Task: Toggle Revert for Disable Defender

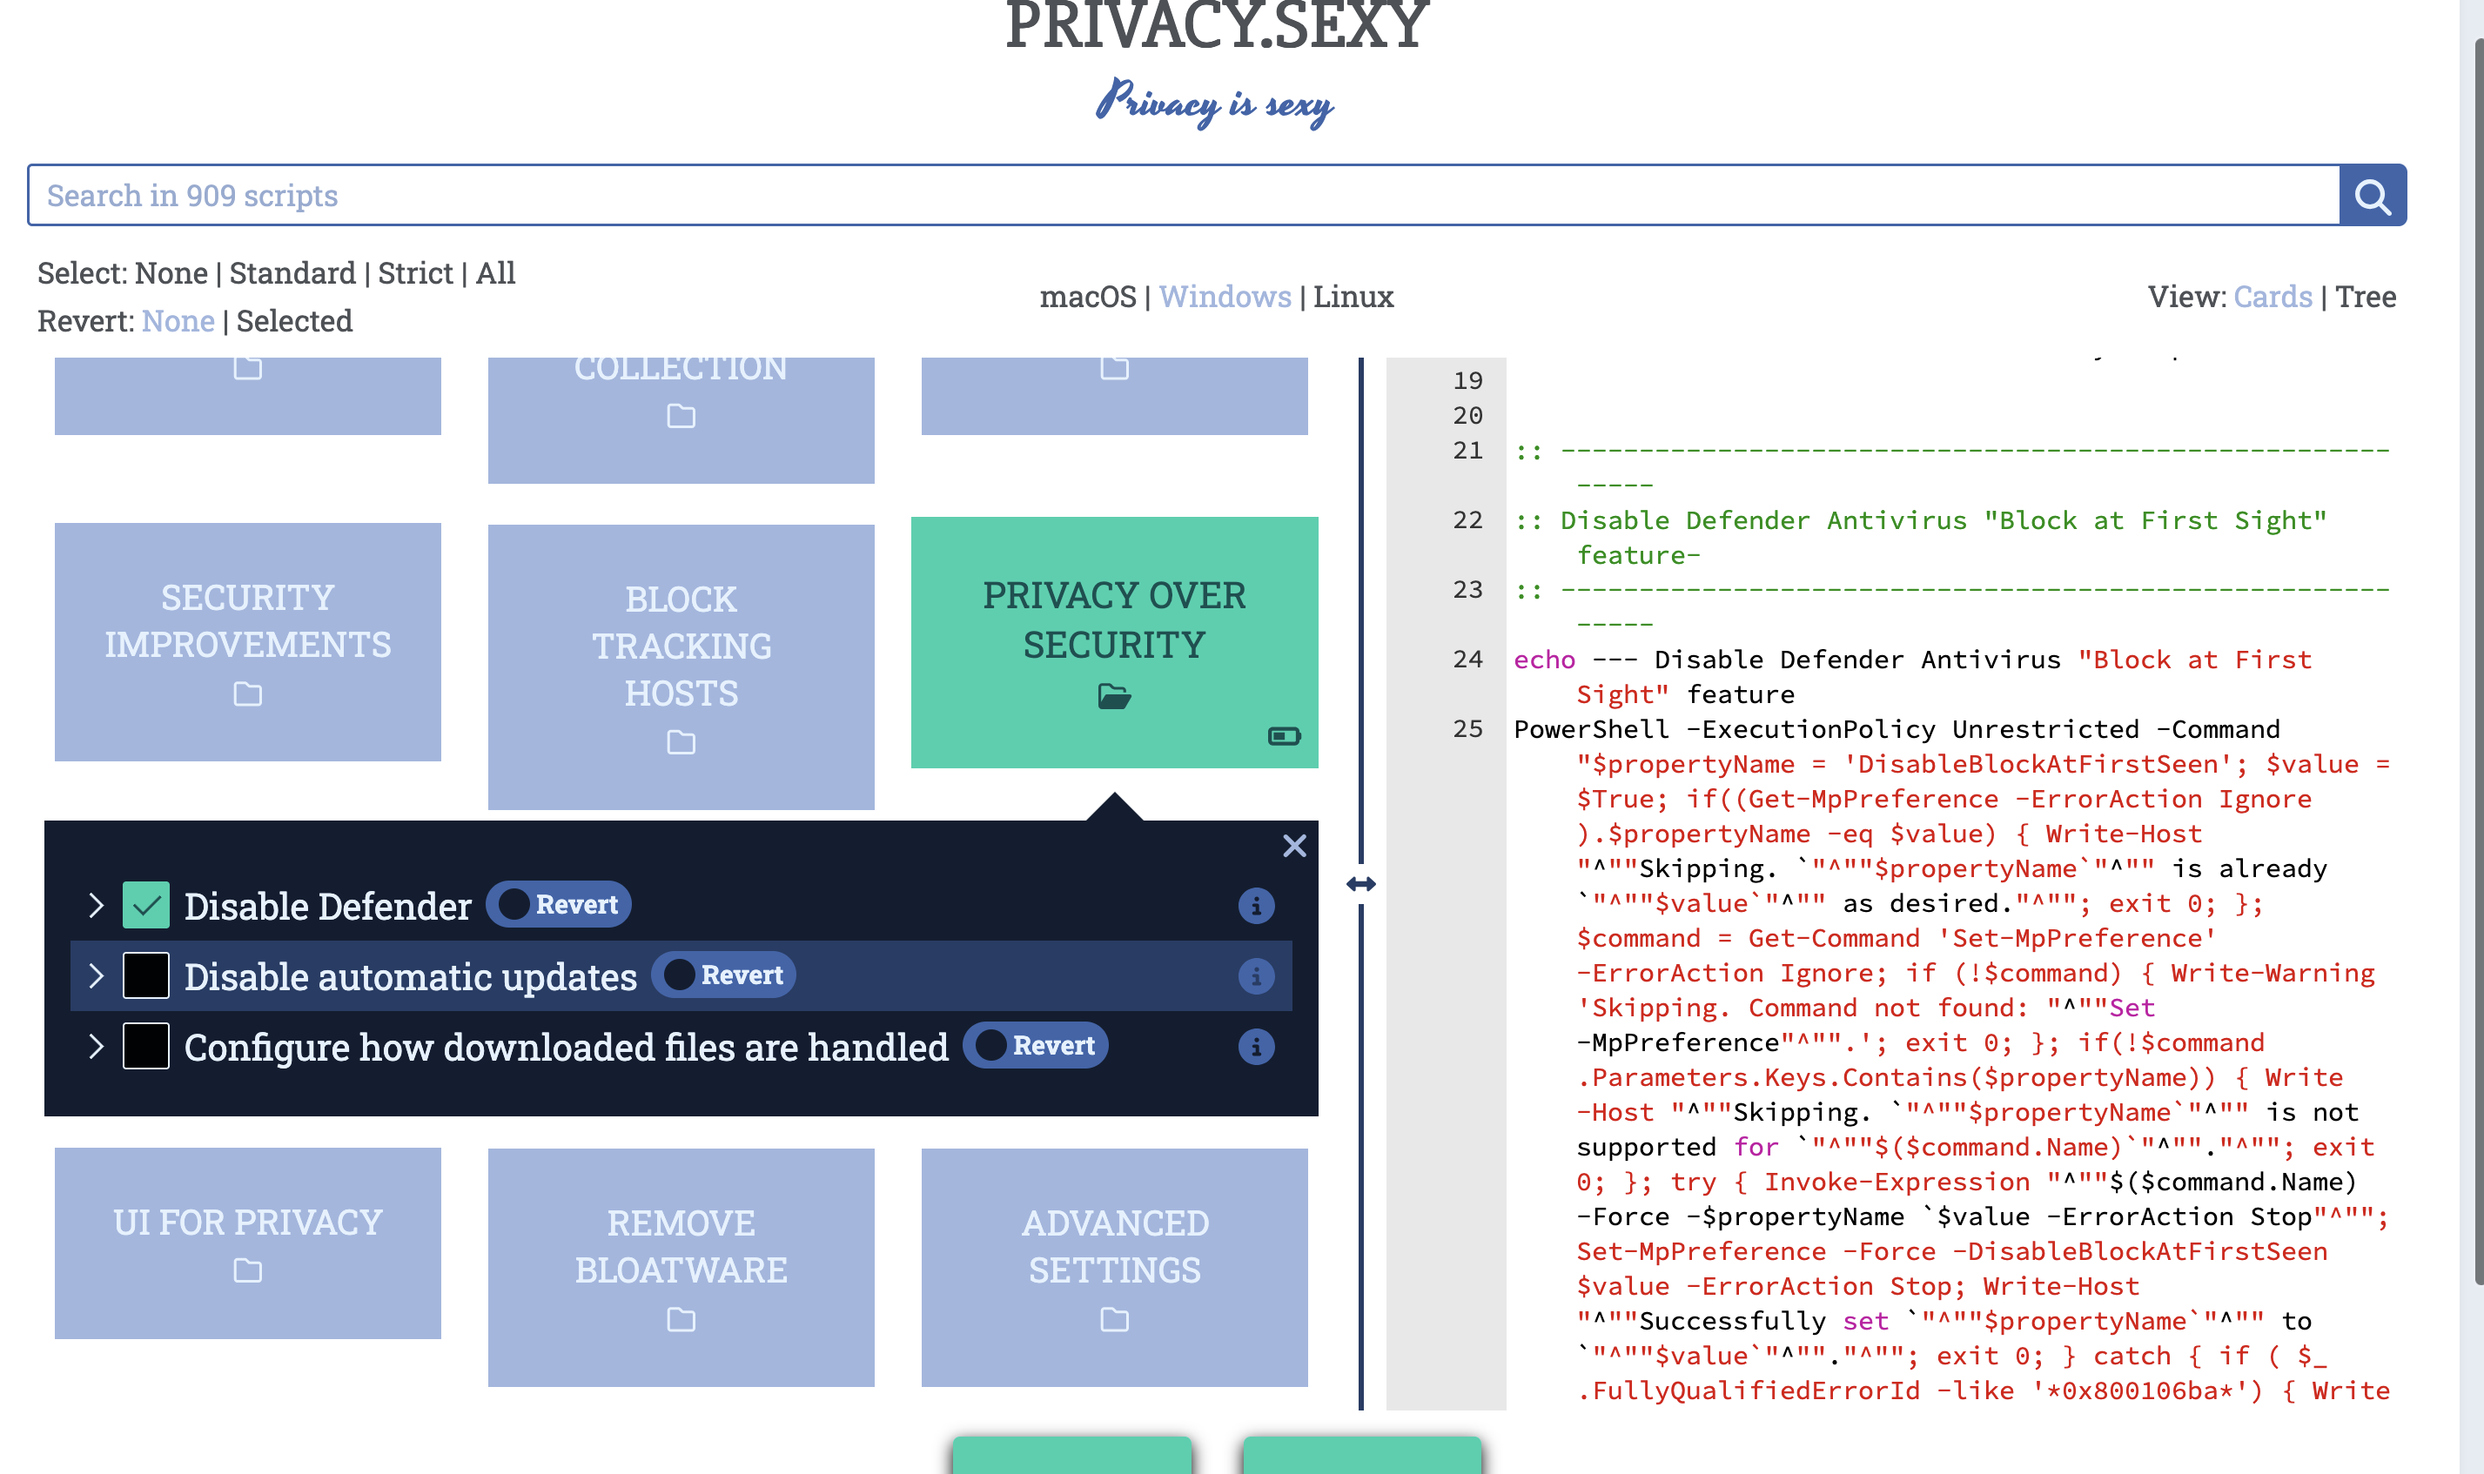Action: click(x=558, y=905)
